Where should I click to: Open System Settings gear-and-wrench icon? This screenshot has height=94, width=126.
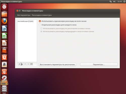4,78
